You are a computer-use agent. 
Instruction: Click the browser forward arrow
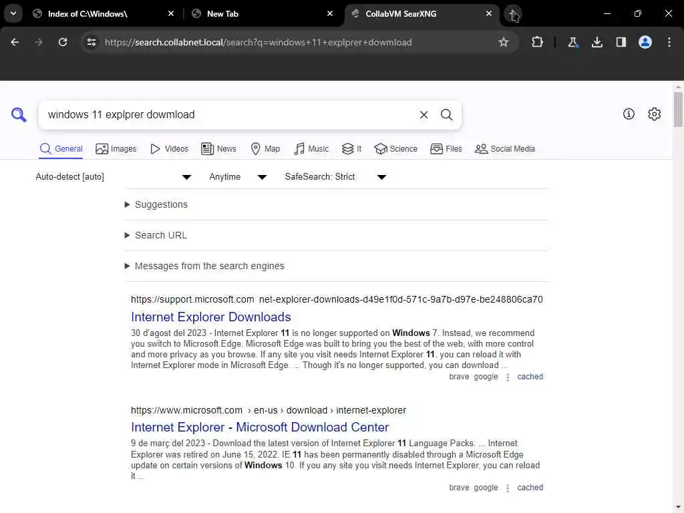click(x=39, y=42)
